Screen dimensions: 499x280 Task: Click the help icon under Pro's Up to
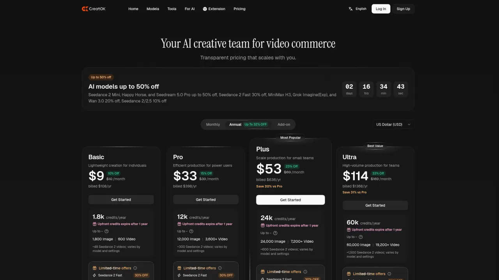[191, 231]
